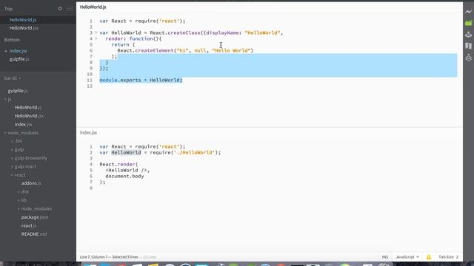Image resolution: width=474 pixels, height=266 pixels.
Task: Click "'./HelloWorld'" string in bottom editor
Action: point(194,153)
